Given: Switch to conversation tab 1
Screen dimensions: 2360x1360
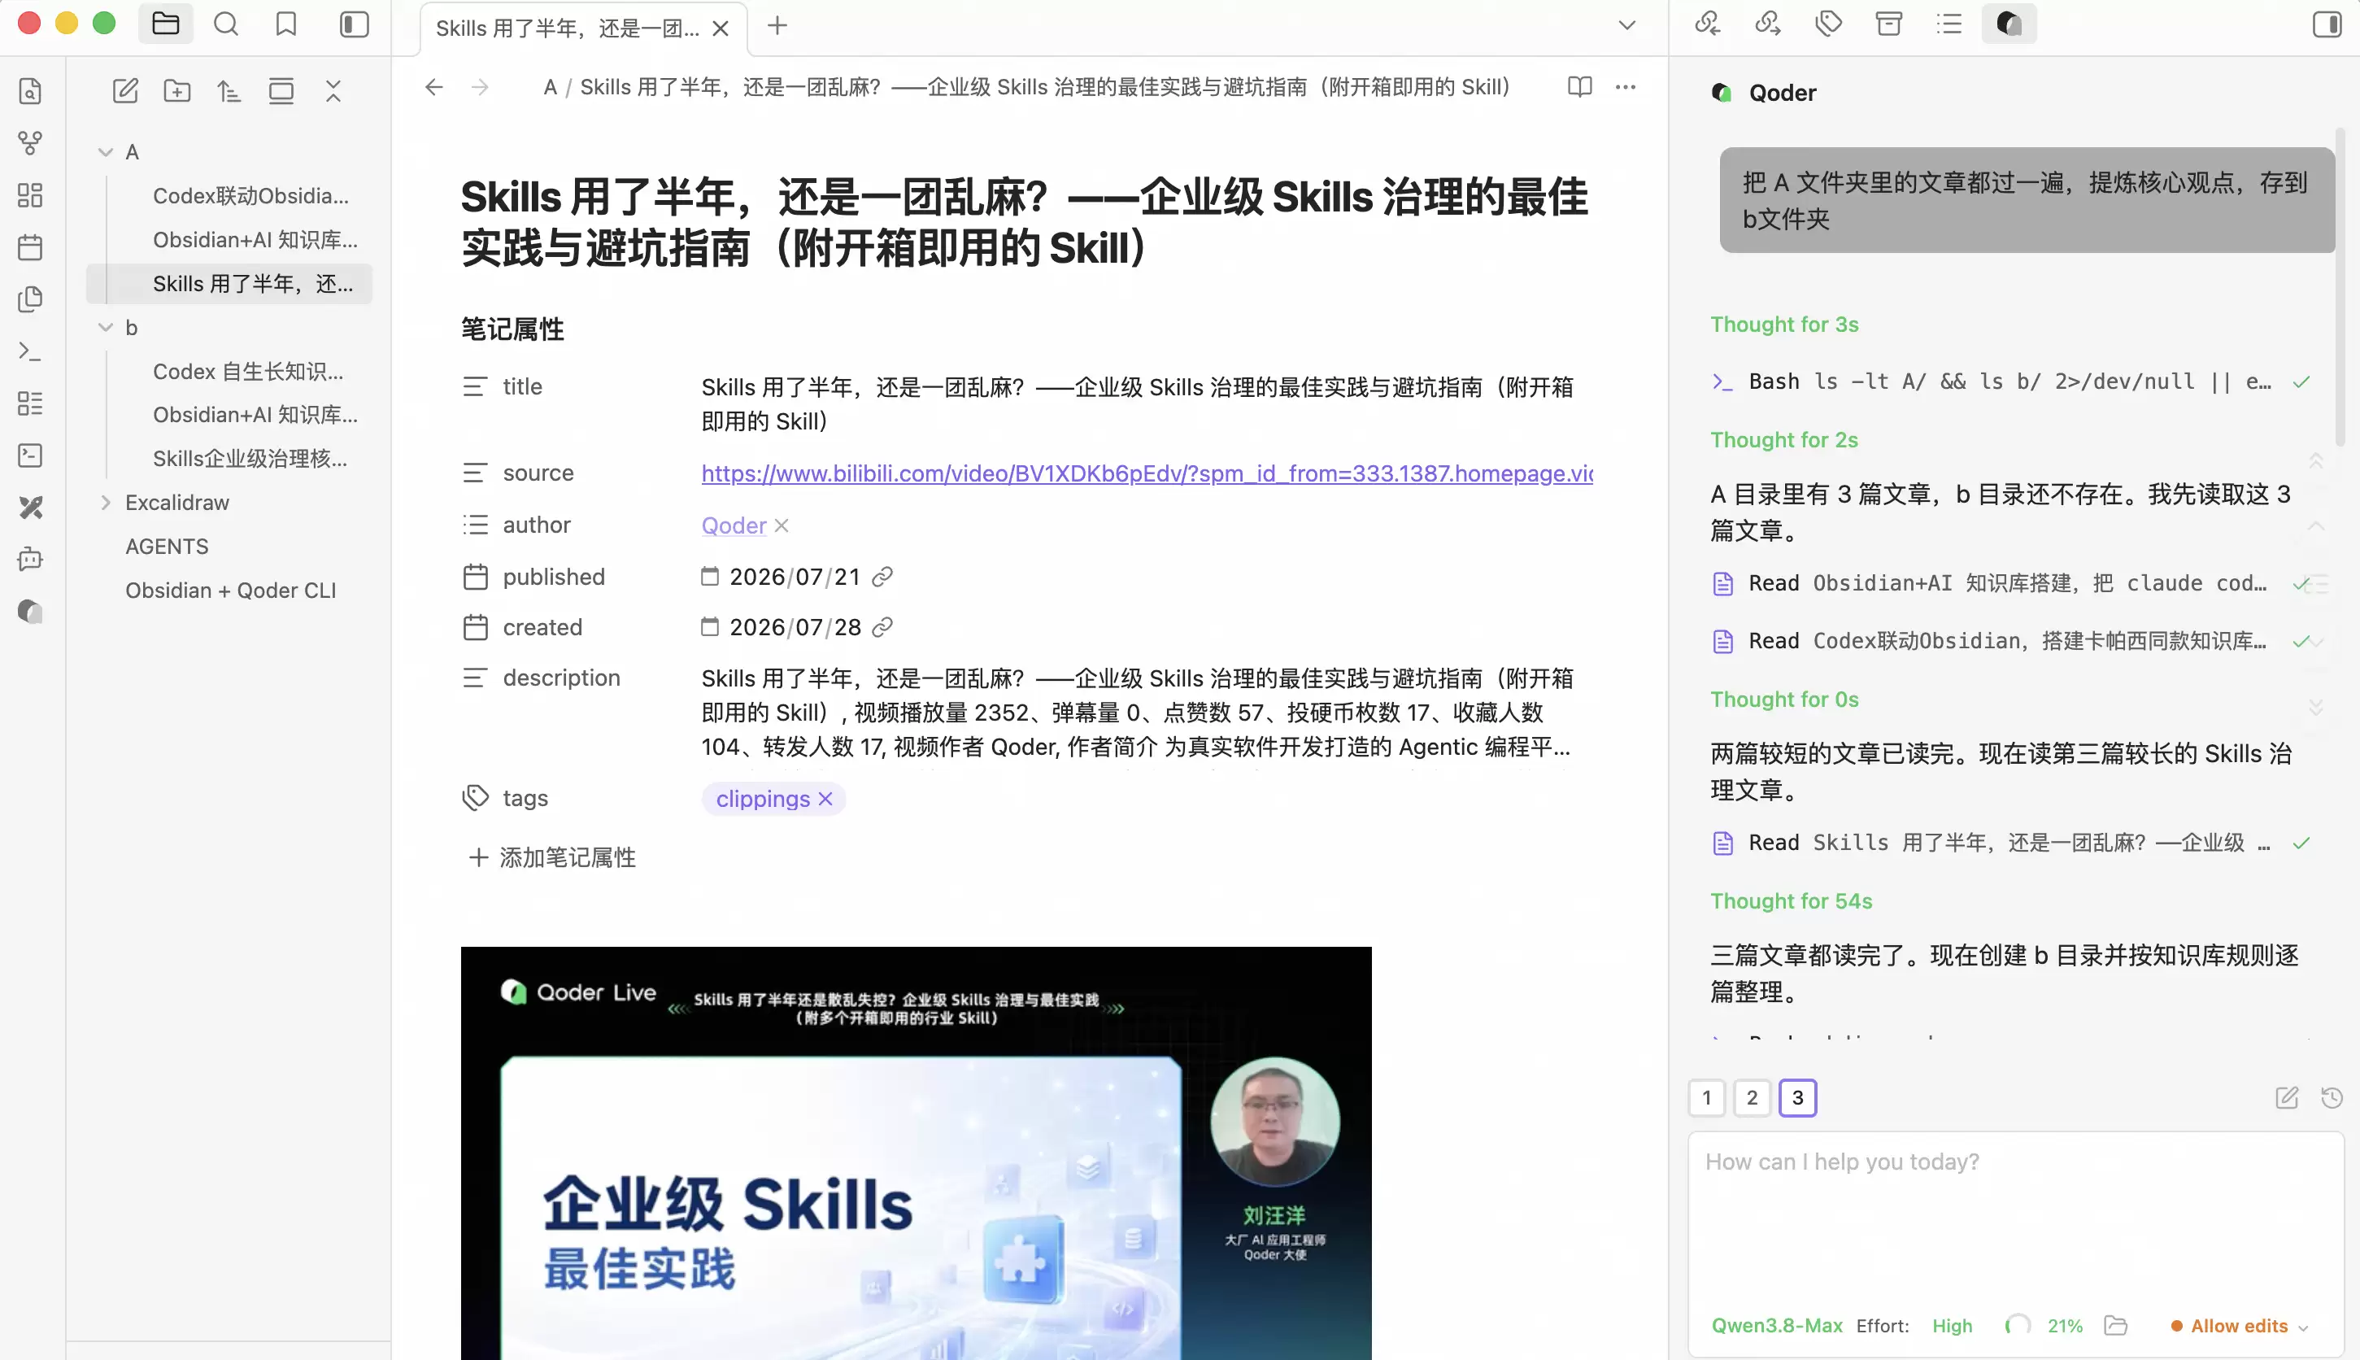Looking at the screenshot, I should pyautogui.click(x=1707, y=1097).
